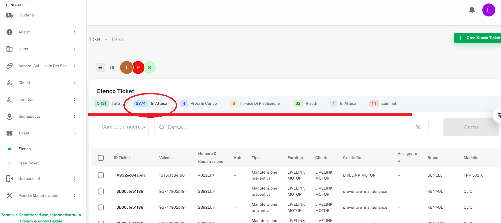Switch to column board view icon
Image resolution: width=501 pixels, height=223 pixels.
(112, 67)
